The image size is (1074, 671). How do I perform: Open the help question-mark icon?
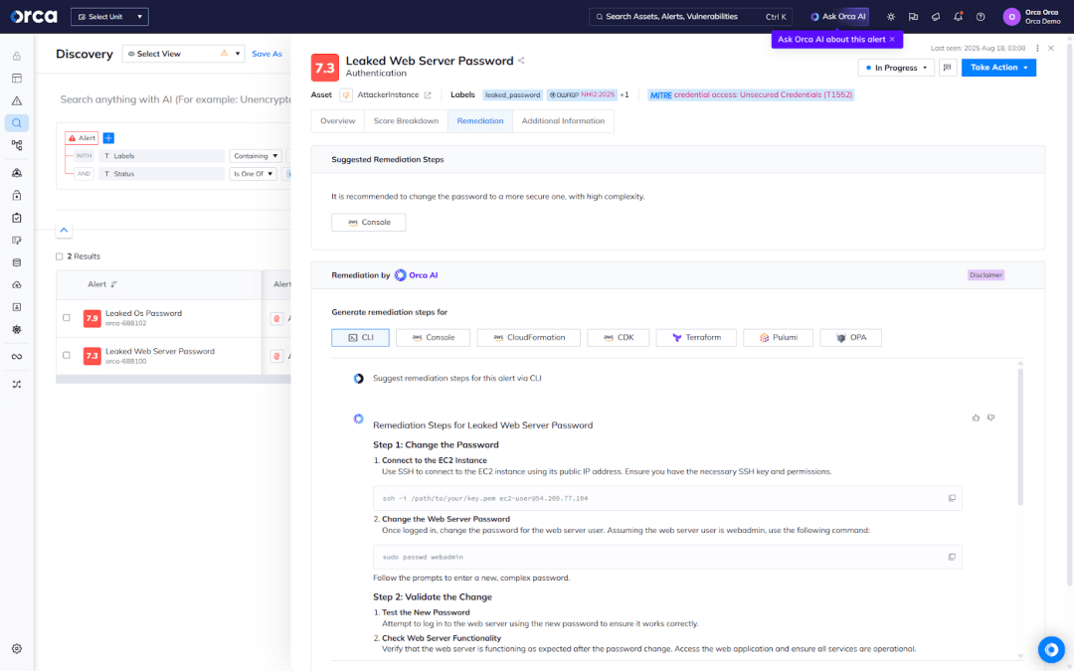(981, 17)
